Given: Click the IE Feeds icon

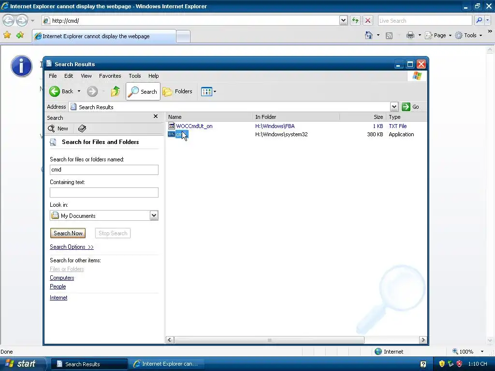Looking at the screenshot, I should (389, 36).
